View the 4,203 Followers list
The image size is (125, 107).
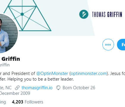(27, 102)
